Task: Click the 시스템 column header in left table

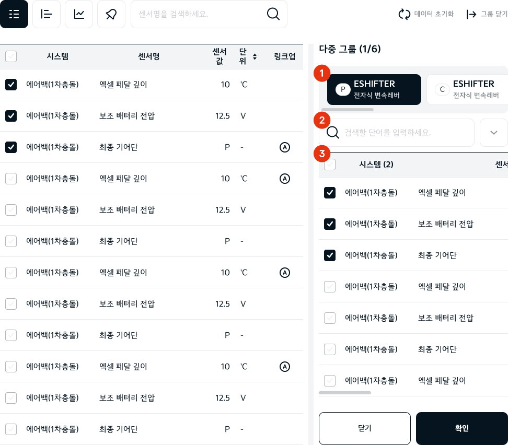Action: click(57, 56)
